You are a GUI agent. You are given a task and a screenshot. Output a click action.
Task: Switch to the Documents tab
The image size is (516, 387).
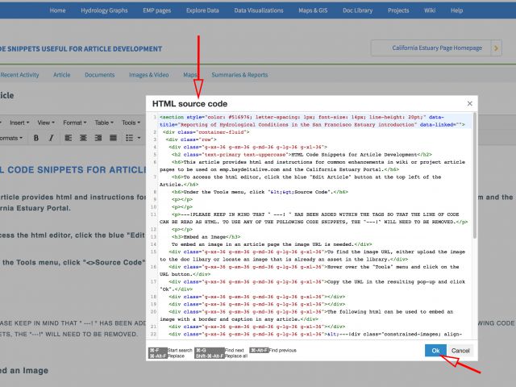click(x=100, y=75)
